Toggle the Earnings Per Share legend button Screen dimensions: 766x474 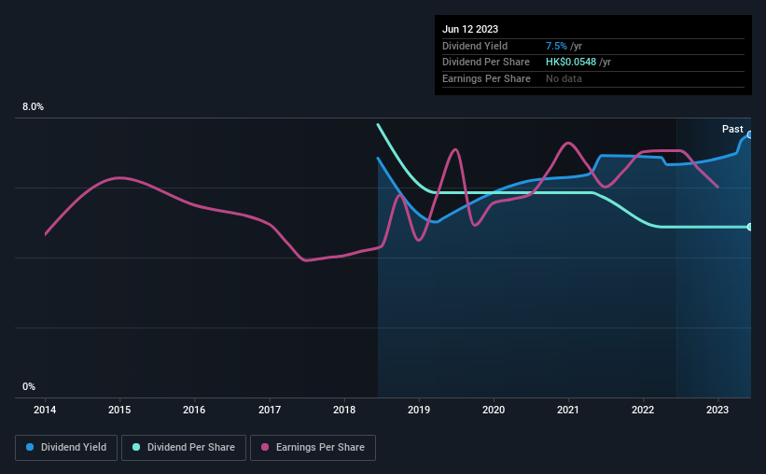313,448
